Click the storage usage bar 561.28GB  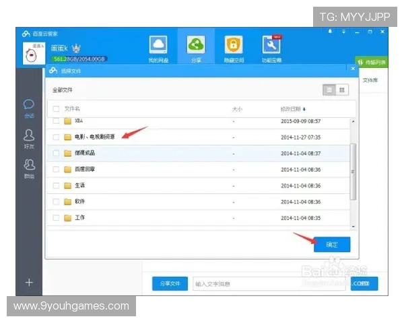pyautogui.click(x=79, y=59)
